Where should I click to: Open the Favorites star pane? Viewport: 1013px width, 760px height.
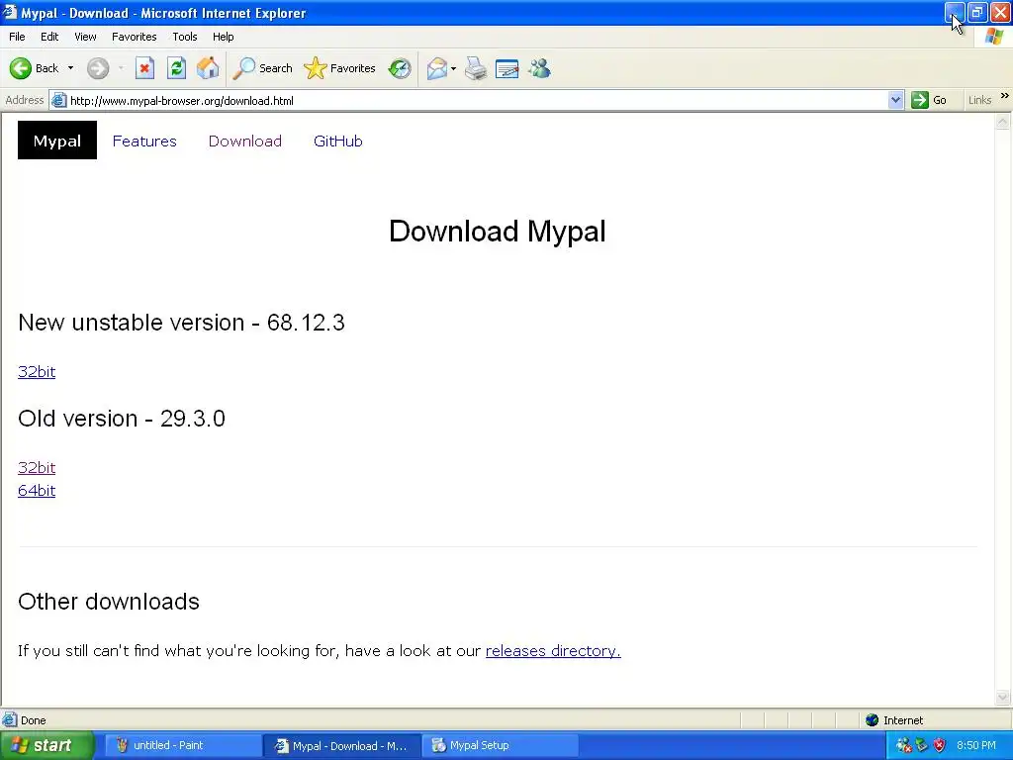(340, 68)
